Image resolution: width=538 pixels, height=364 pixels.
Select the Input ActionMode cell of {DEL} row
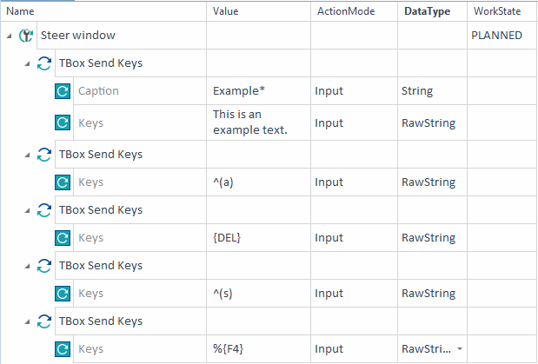pyautogui.click(x=329, y=238)
